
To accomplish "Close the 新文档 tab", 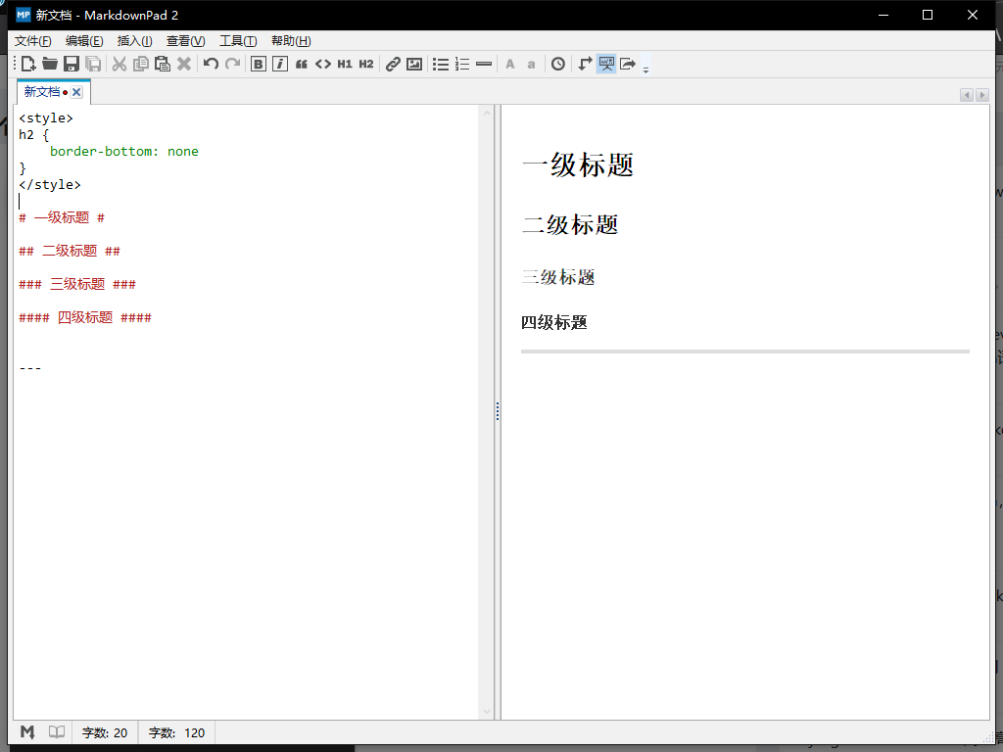I will tap(76, 92).
